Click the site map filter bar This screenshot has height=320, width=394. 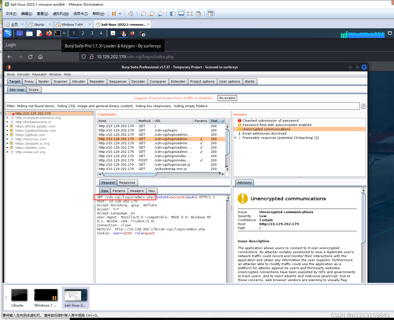pos(182,106)
